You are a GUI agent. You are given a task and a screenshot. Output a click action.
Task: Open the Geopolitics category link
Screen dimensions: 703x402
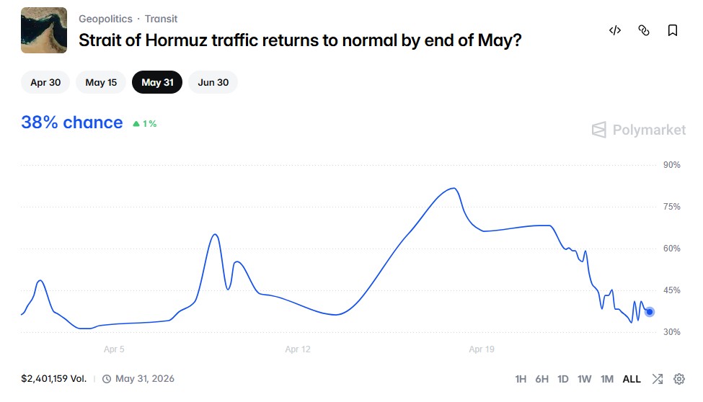[105, 19]
